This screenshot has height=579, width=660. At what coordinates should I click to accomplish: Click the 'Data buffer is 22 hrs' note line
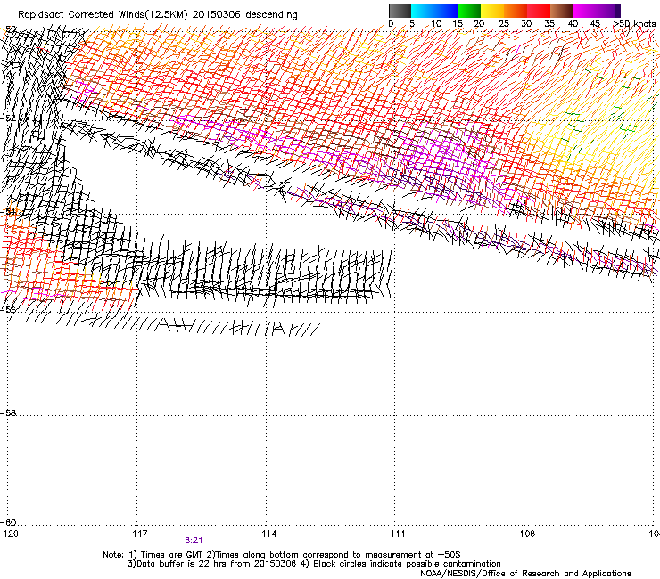[x=314, y=564]
